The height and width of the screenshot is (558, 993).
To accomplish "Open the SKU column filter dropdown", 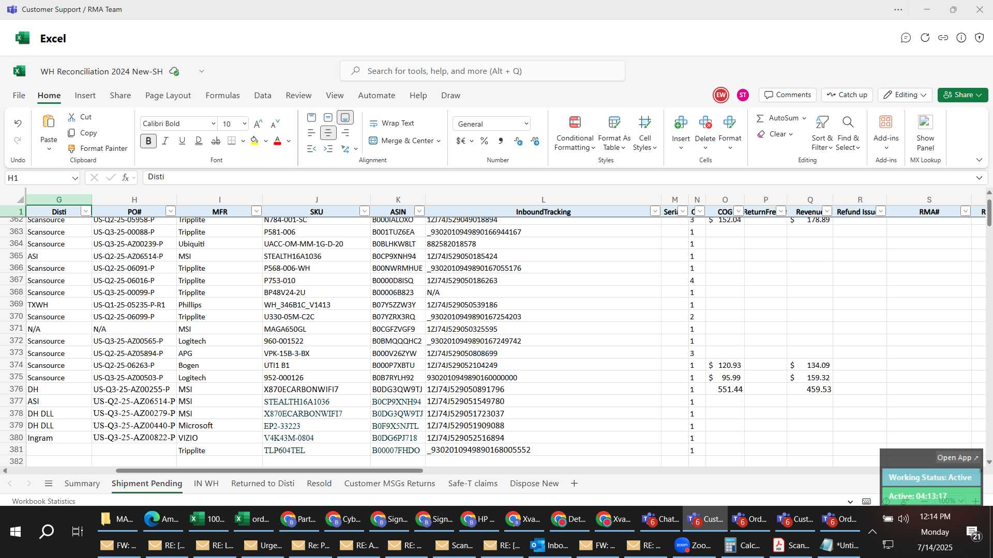I will tap(365, 211).
